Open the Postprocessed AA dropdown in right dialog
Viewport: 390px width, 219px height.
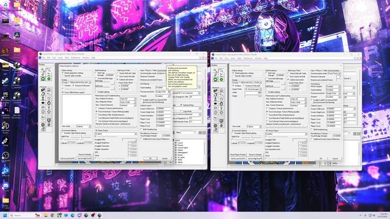pyautogui.click(x=333, y=93)
